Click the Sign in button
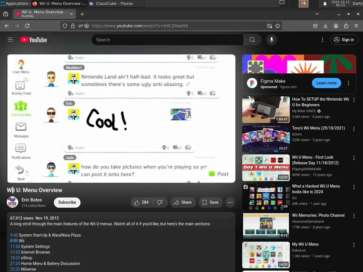This screenshot has height=272, width=363. click(x=344, y=40)
